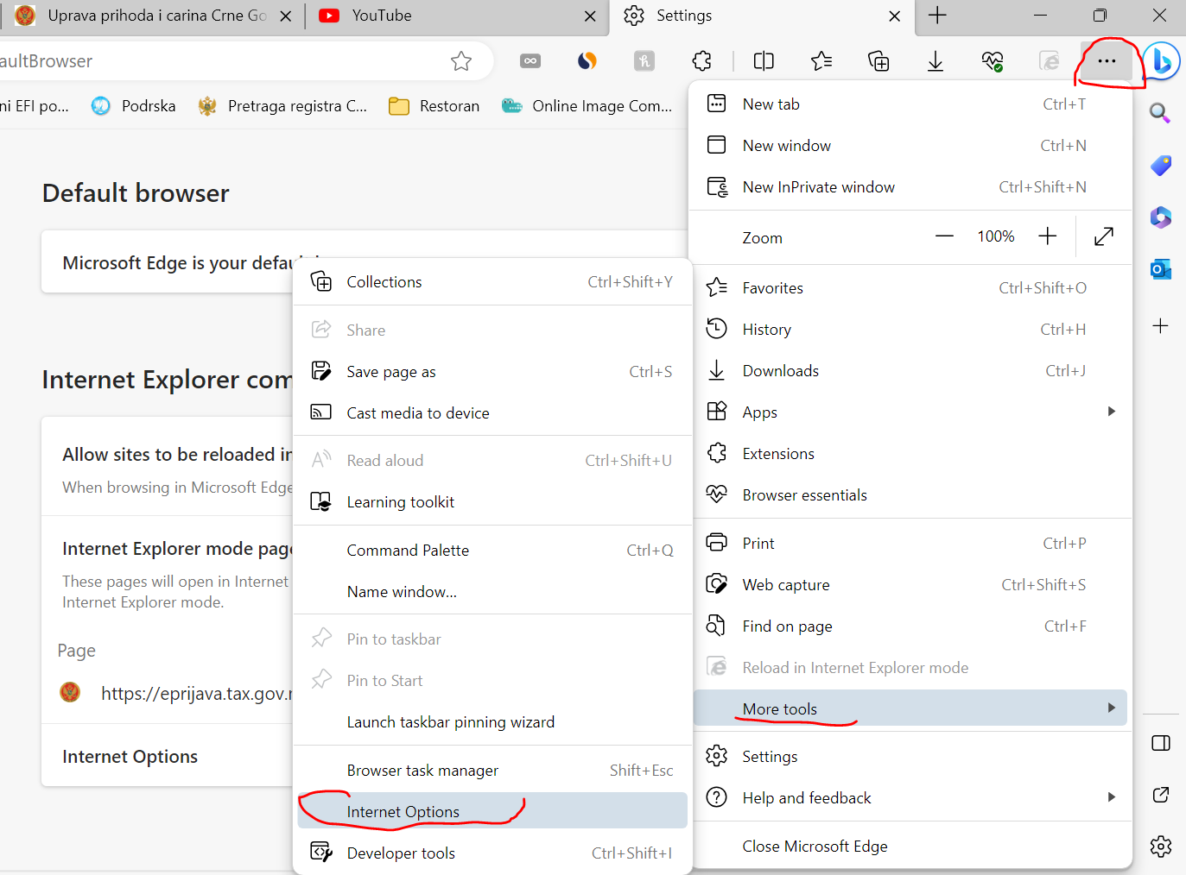This screenshot has height=875, width=1186.
Task: Choose Save page as
Action: click(492, 372)
